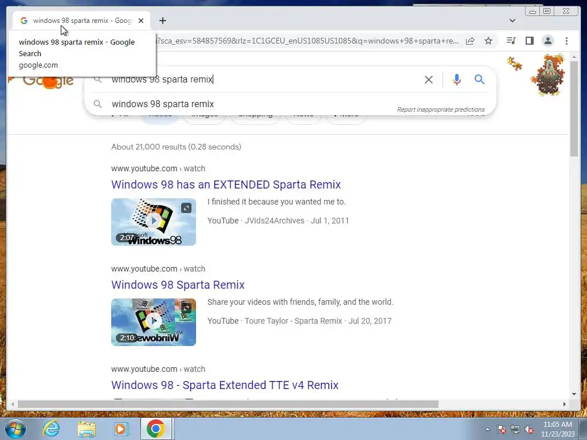Image resolution: width=587 pixels, height=440 pixels.
Task: Play the 2:10 Sparta Remix thumbnail
Action: (x=154, y=322)
